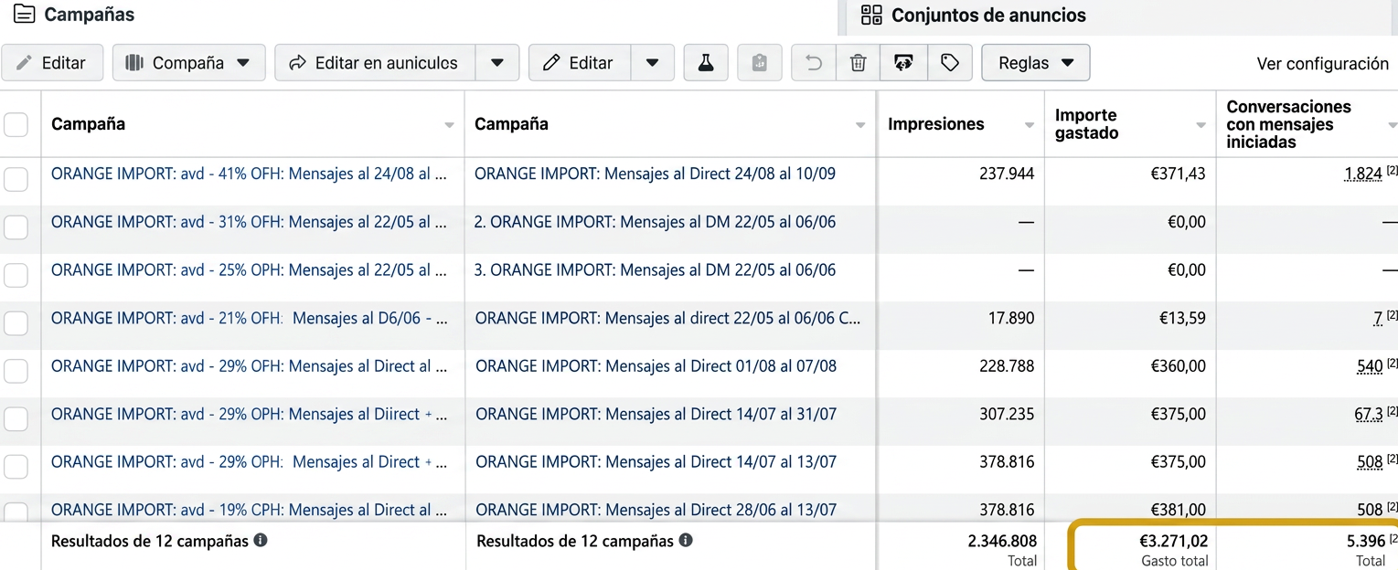Check the avd - 31% OFH row checkbox
Viewport: 1398px width, 570px height.
click(16, 227)
